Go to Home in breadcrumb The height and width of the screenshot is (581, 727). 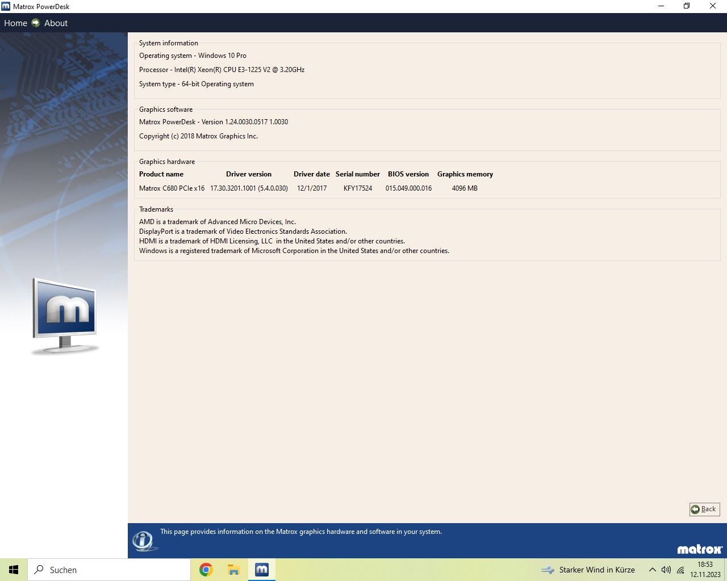(15, 23)
